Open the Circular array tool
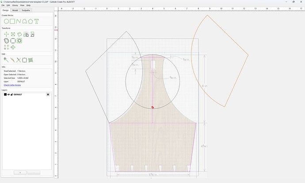This screenshot has height=183, width=305. (x=13, y=47)
